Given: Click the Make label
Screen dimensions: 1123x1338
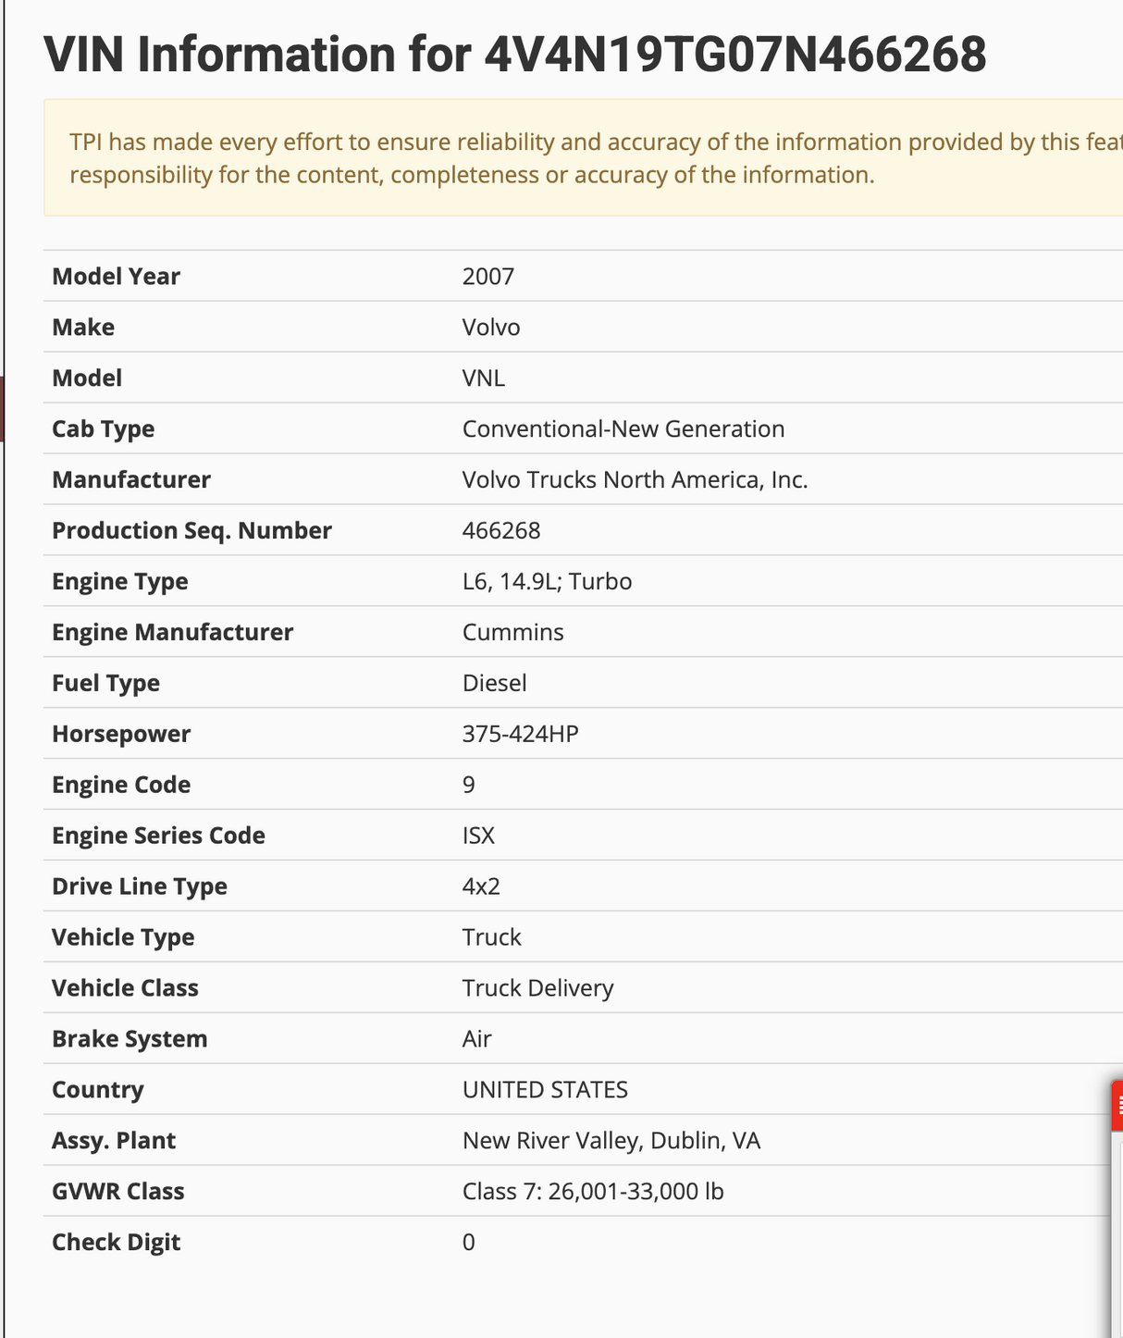Looking at the screenshot, I should pyautogui.click(x=83, y=328).
